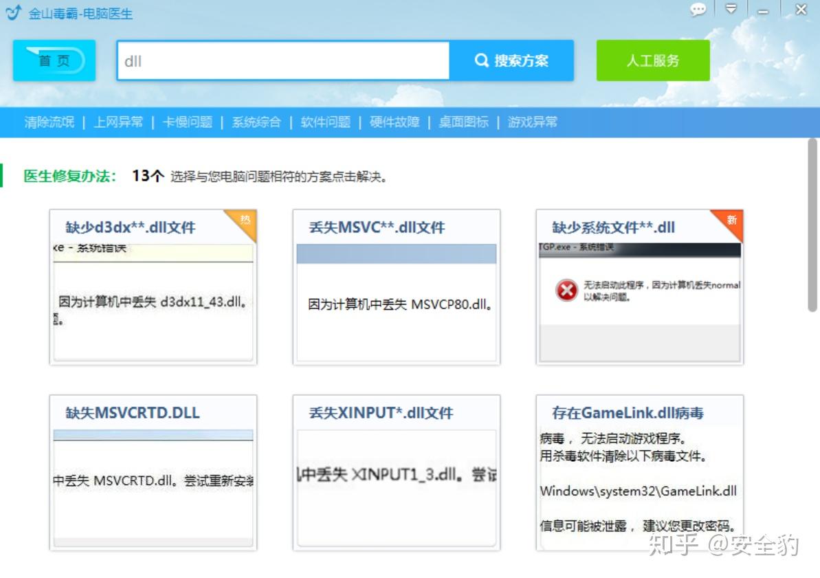Open the 缺失MSVCRTD.DLL solution title

click(132, 412)
